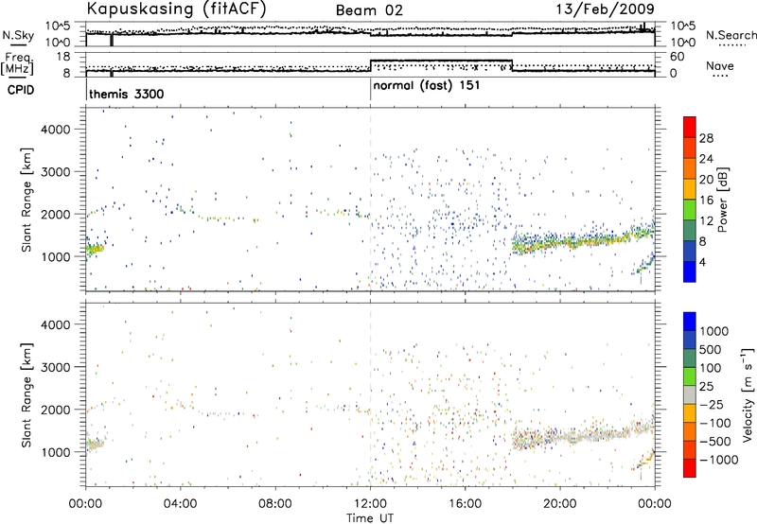Click the Velocity panel 'Slant Range [km]' label
The width and height of the screenshot is (757, 524).
pyautogui.click(x=26, y=395)
